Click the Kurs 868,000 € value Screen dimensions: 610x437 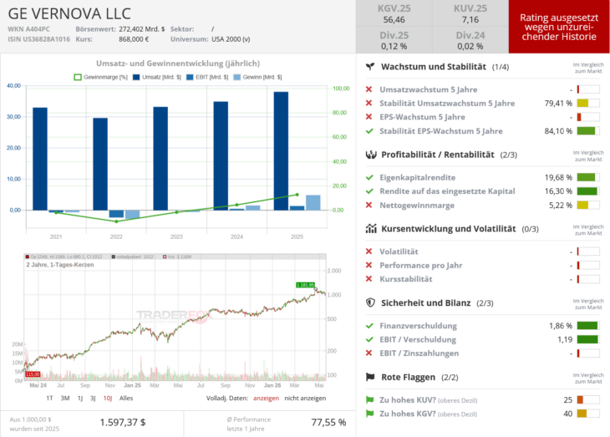(134, 39)
